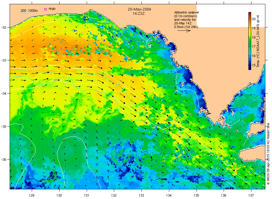Click the '134' longitude axis label
The height and width of the screenshot is (199, 272).
(169, 195)
